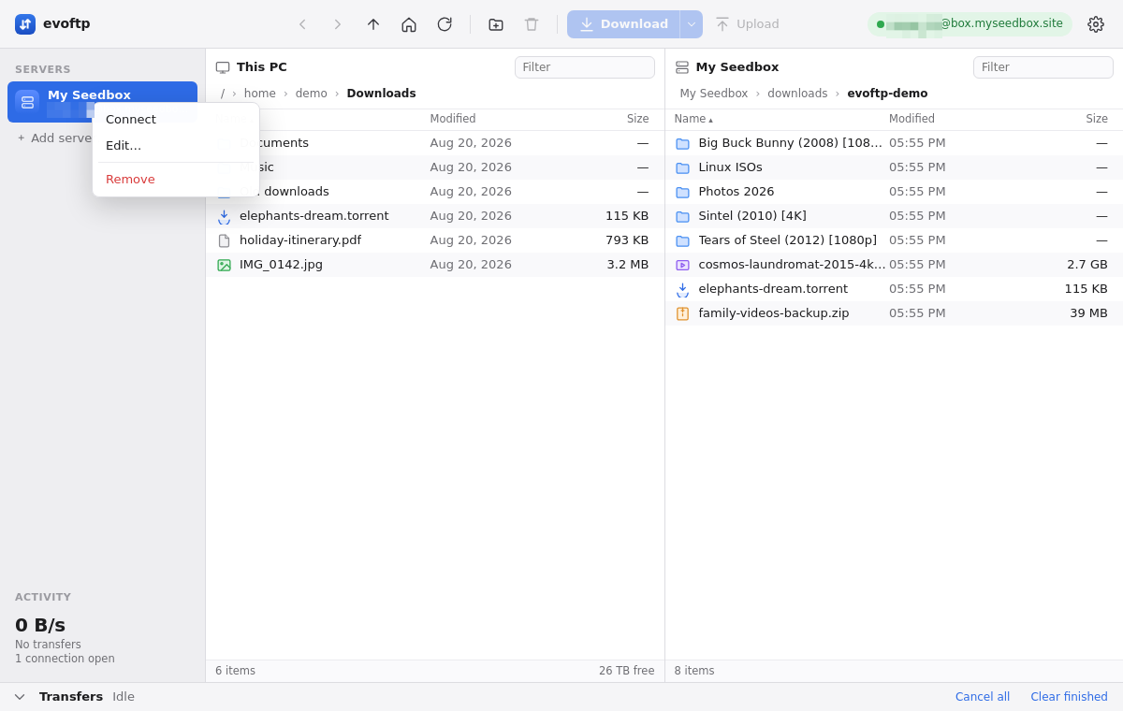Click the 'demo' breadcrumb
Viewport: 1123px width, 711px height.
312,94
